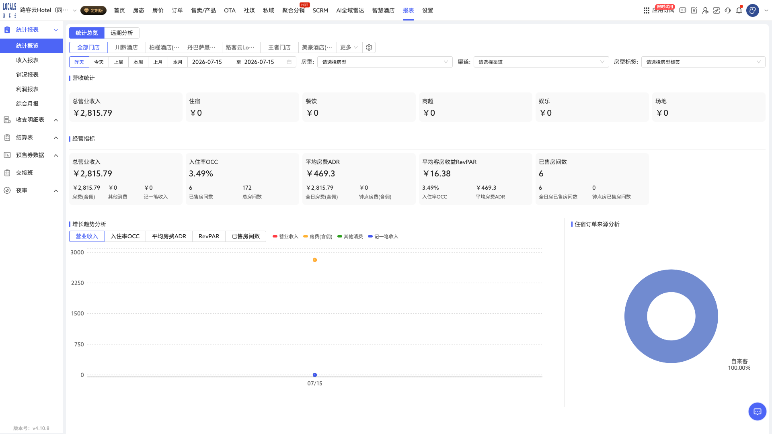This screenshot has height=434, width=772.
Task: Toggle 记一笔收入 legend series
Action: [x=383, y=237]
